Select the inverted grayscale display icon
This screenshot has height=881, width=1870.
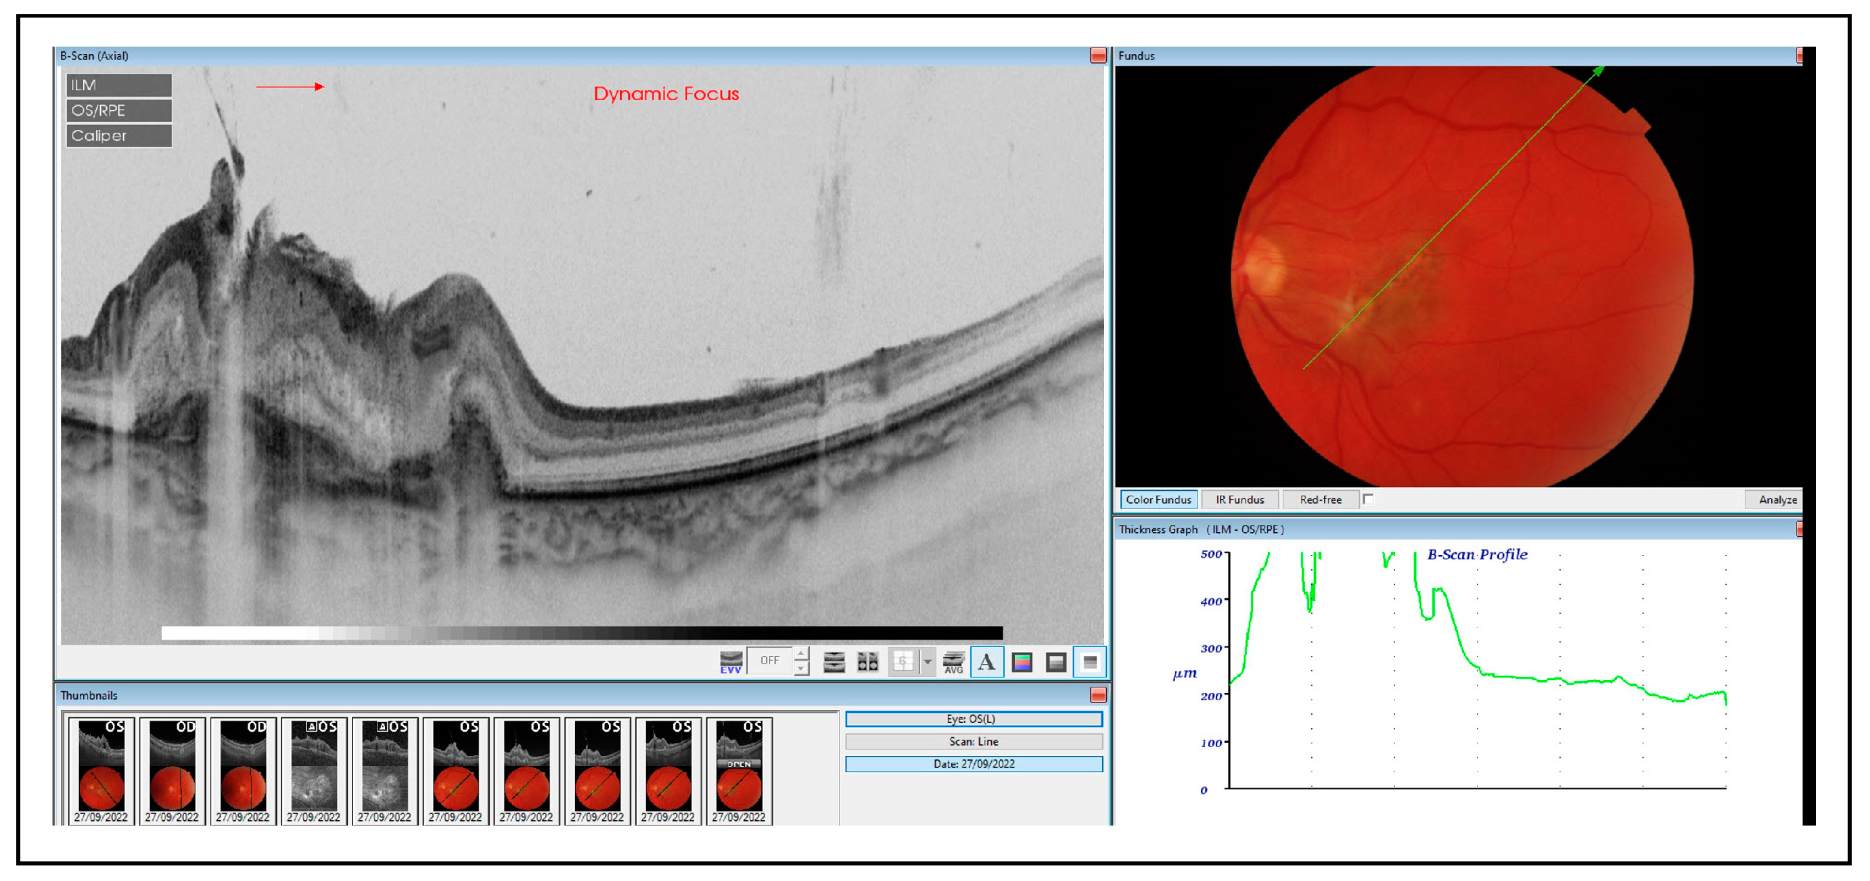(1090, 662)
